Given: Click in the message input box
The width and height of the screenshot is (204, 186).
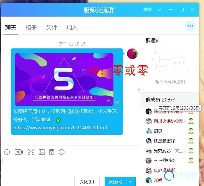Looking at the screenshot, I should [71, 166].
